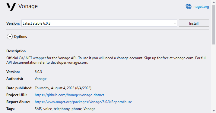Click the 'Tags:' label
The width and height of the screenshot is (216, 113).
point(11,109)
